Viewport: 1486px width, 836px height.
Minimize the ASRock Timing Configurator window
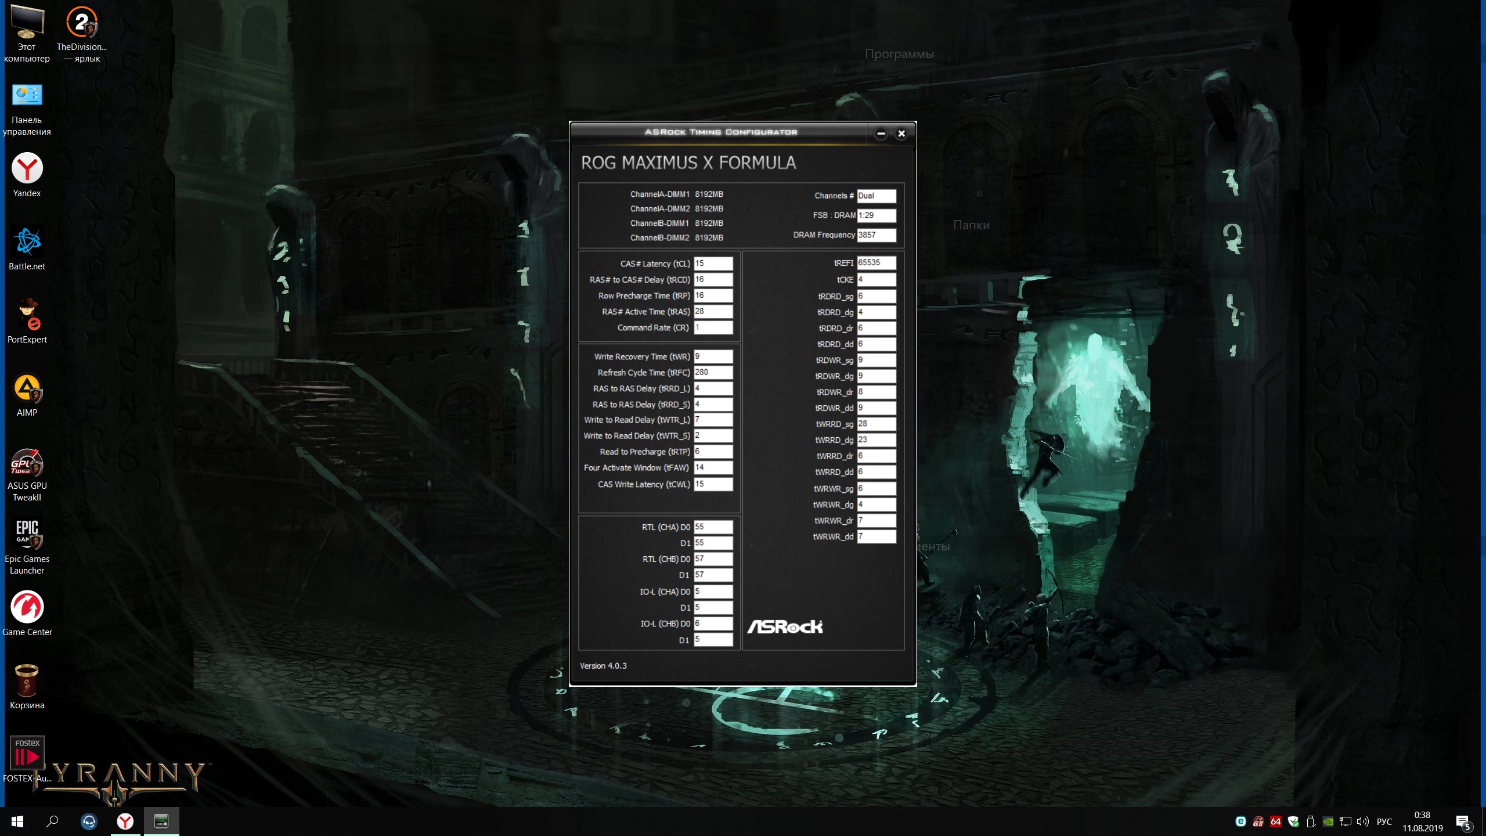pos(881,134)
